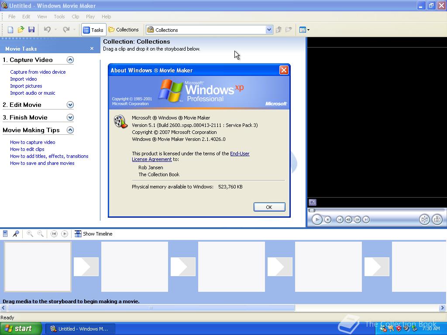Click the Full Screen preview icon

[x=313, y=202]
